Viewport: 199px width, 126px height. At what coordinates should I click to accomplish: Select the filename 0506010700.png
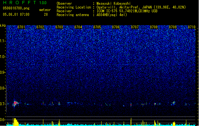click(16, 9)
